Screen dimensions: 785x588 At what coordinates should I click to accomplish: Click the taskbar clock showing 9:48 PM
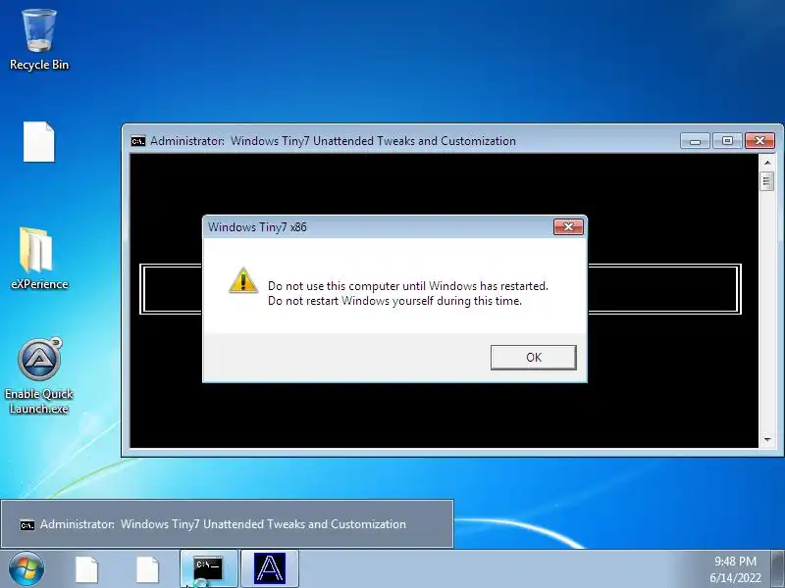click(735, 561)
